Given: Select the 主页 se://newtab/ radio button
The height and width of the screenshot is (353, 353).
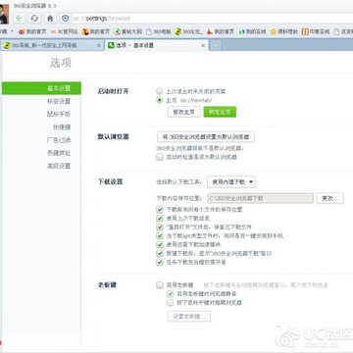Looking at the screenshot, I should pos(160,100).
